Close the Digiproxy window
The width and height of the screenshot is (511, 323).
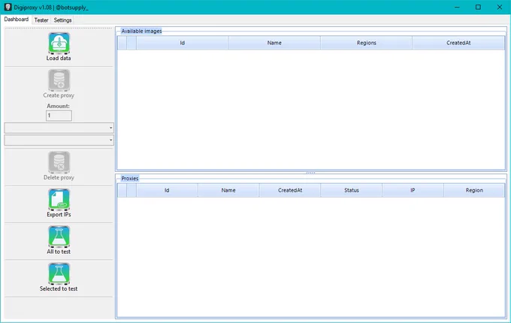click(499, 7)
